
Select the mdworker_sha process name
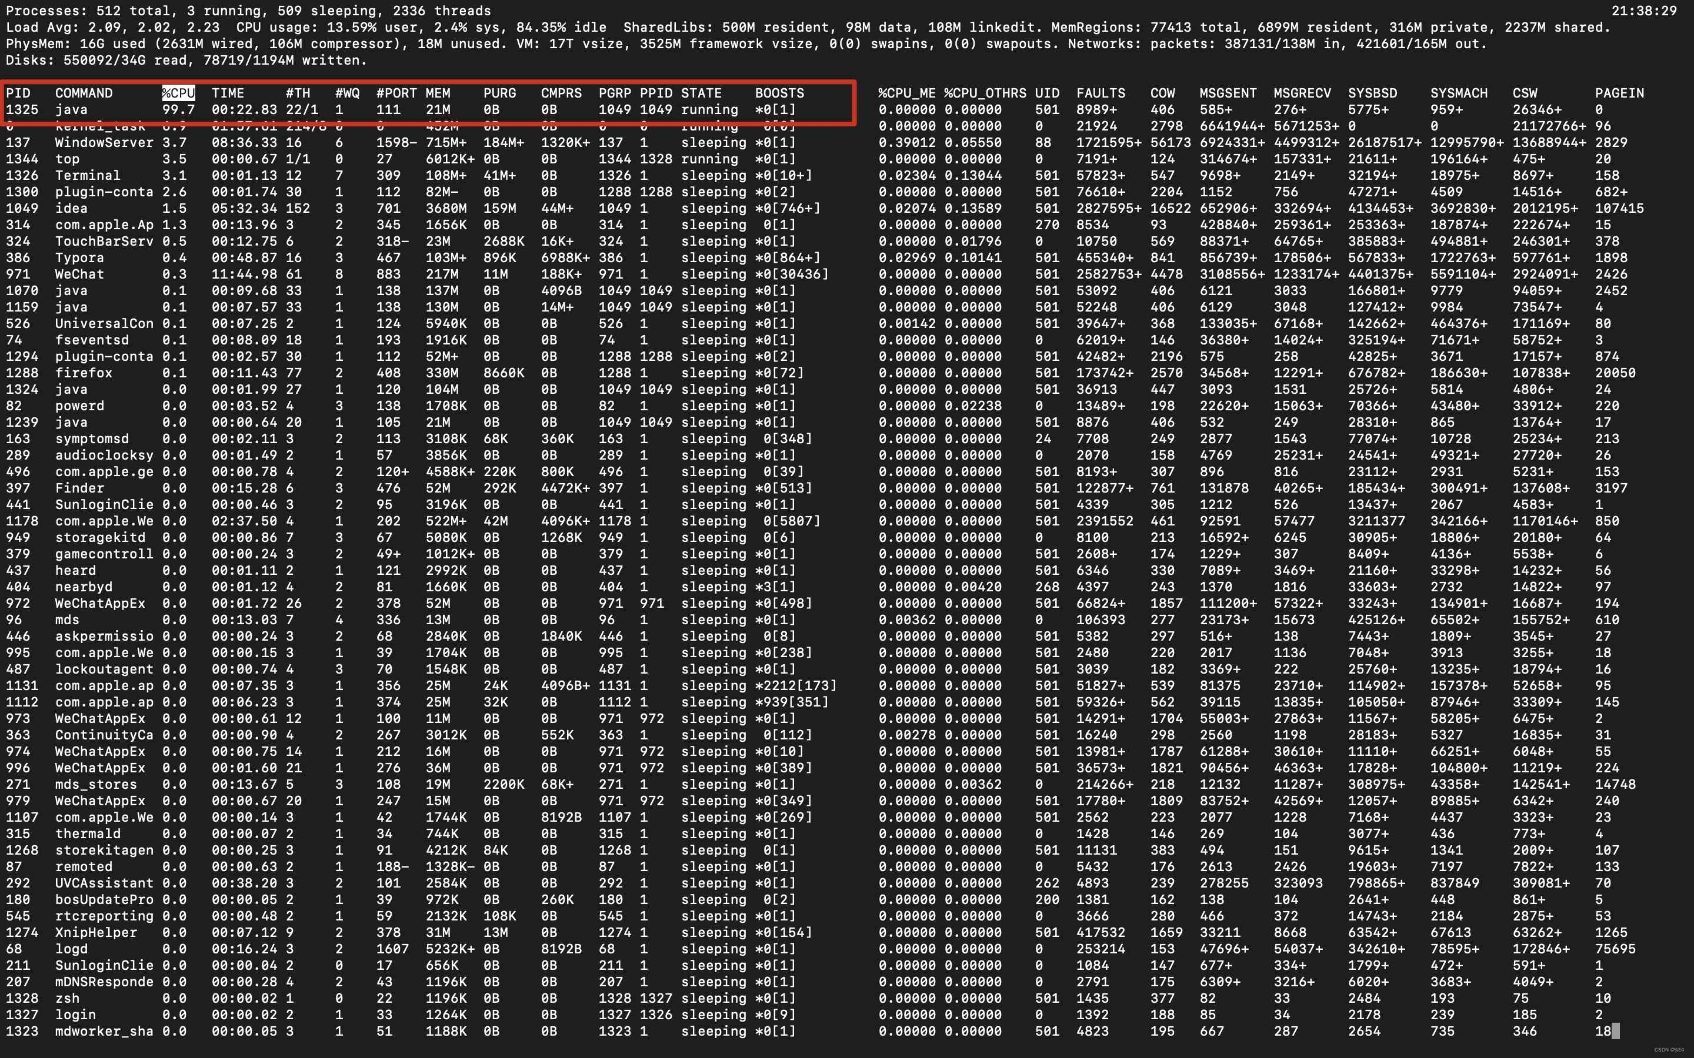(104, 1032)
